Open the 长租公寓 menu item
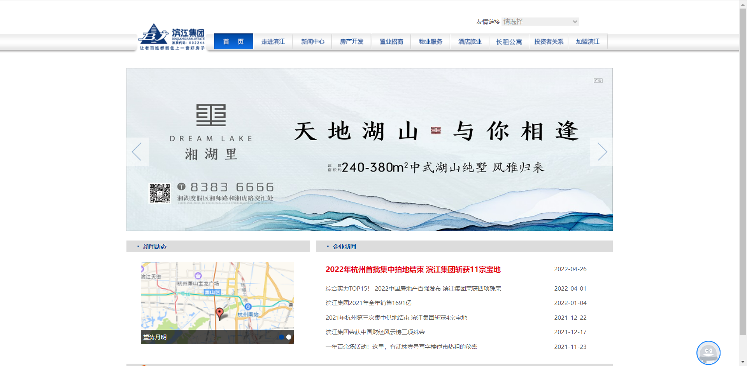The width and height of the screenshot is (747, 366). 509,42
